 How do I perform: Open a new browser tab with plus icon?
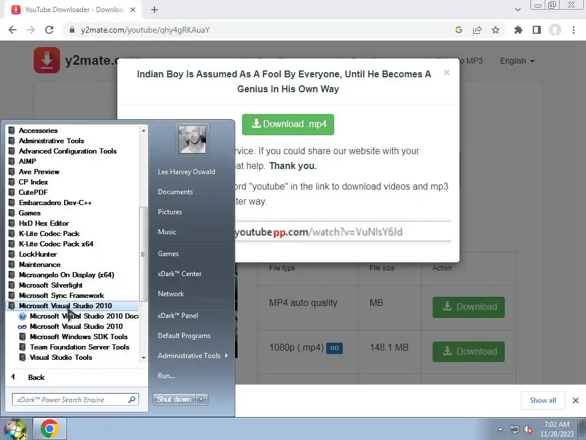(155, 10)
